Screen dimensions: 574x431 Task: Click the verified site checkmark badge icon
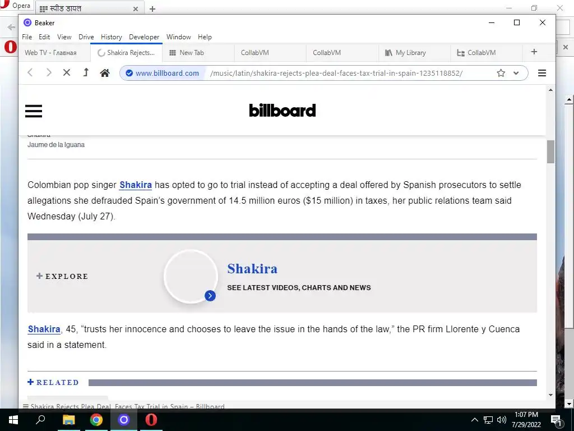click(x=129, y=73)
